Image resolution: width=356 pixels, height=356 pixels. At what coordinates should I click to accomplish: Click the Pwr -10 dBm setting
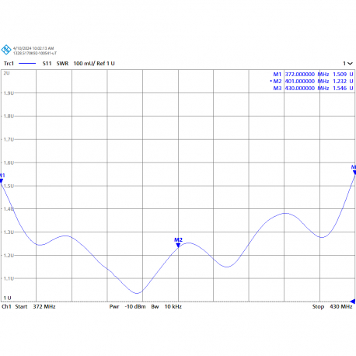tap(127, 307)
